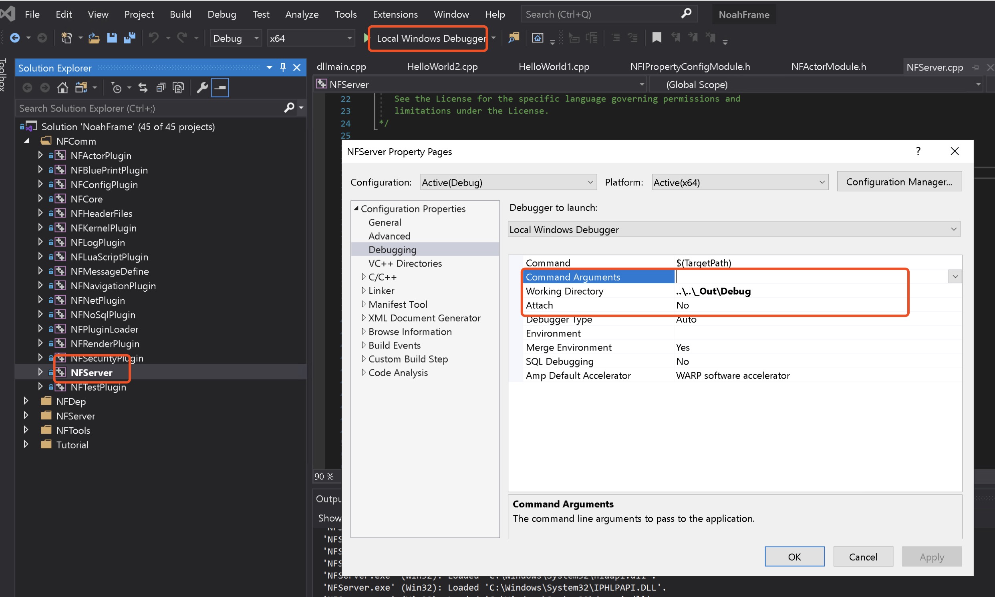Click the Open File folder icon
995x597 pixels.
[94, 38]
